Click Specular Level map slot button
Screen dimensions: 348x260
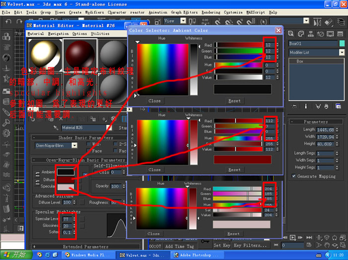(82, 219)
